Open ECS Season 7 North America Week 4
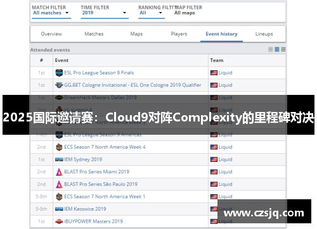The height and width of the screenshot is (229, 317). 105,147
